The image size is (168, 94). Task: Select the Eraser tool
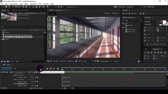(x=40, y=7)
